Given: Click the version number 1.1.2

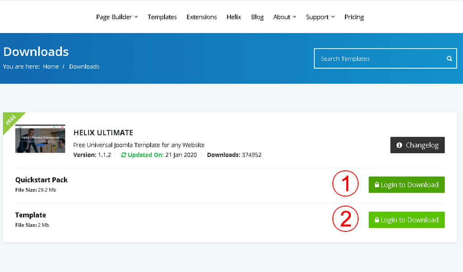Looking at the screenshot, I should pos(104,155).
